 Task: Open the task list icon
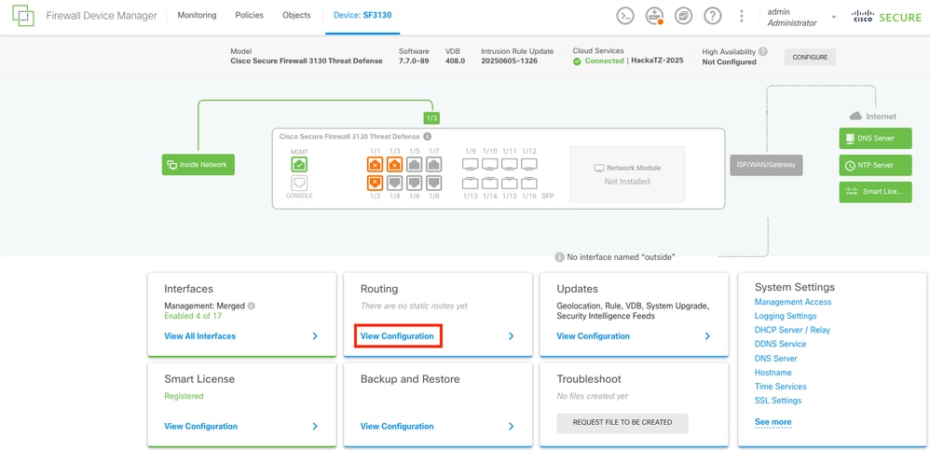click(683, 16)
